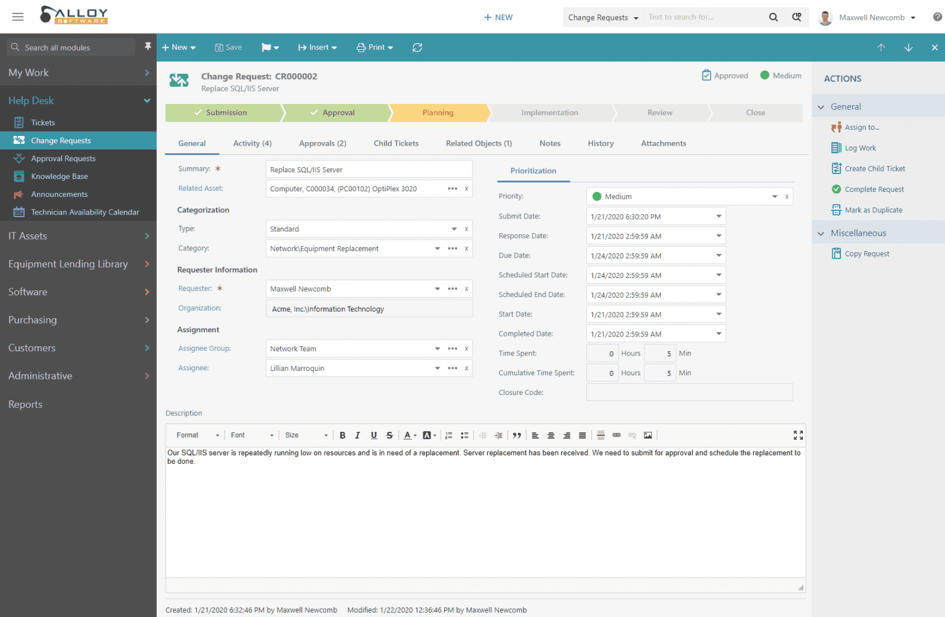Open the Priority dropdown
Screen dimensions: 945x617
(x=775, y=196)
